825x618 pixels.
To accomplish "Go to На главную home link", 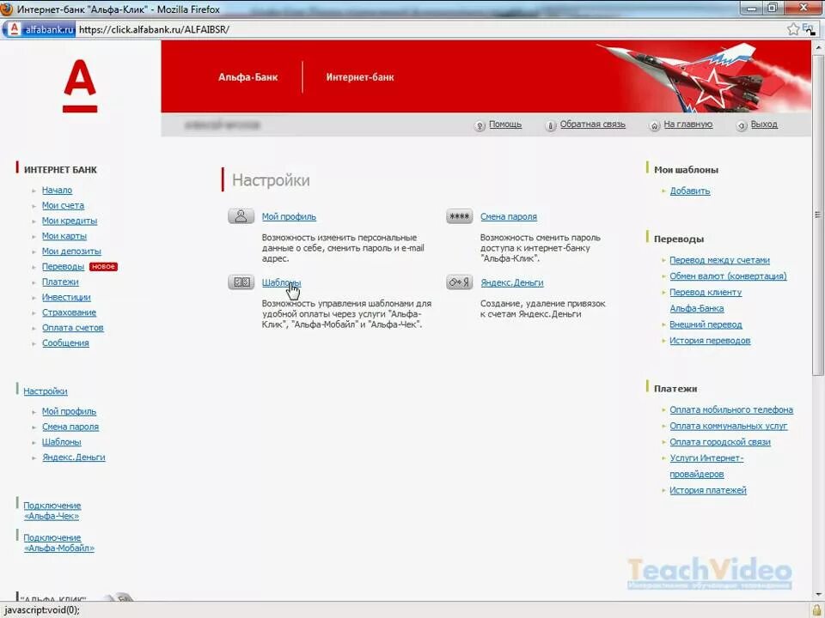I will (687, 124).
